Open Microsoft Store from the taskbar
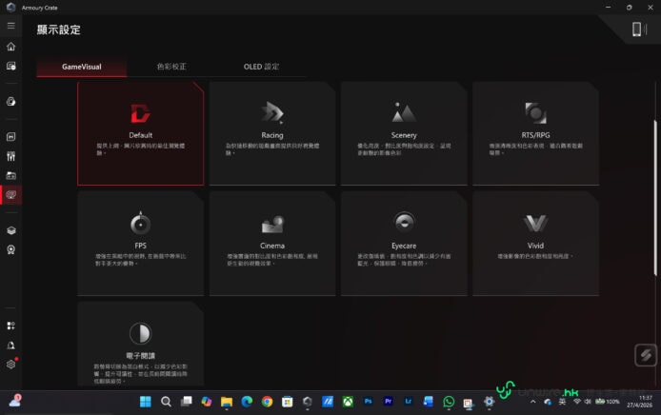This screenshot has height=415, width=661. [x=287, y=402]
